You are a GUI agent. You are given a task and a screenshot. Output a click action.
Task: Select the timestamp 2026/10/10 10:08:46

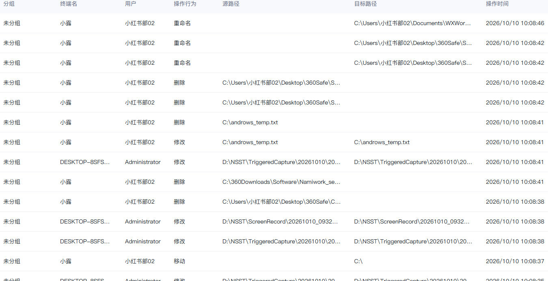515,23
